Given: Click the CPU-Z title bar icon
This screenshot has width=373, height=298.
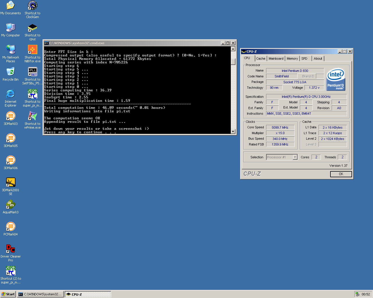Looking at the screenshot, I should tap(244, 52).
